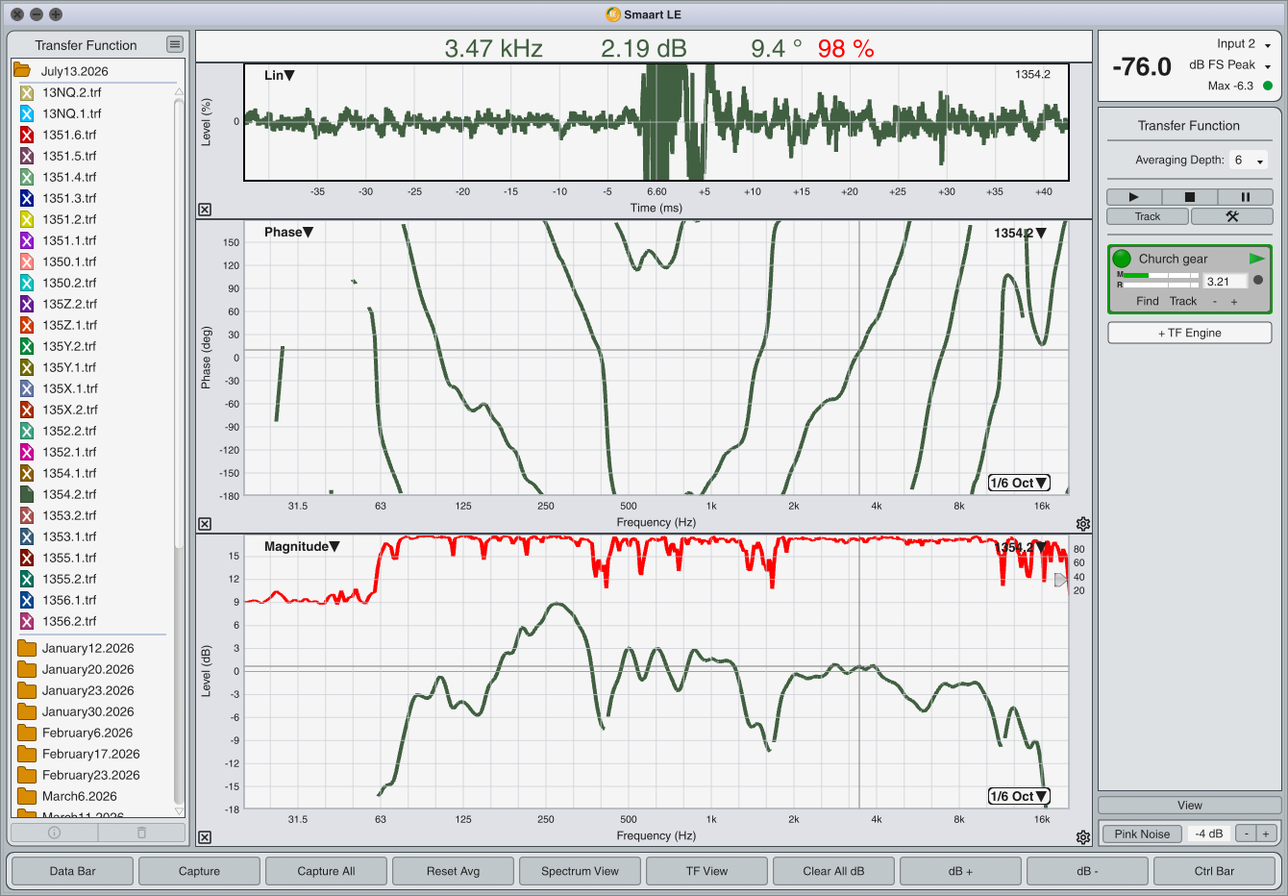
Task: Increase the pink noise level with plus
Action: tap(1266, 834)
